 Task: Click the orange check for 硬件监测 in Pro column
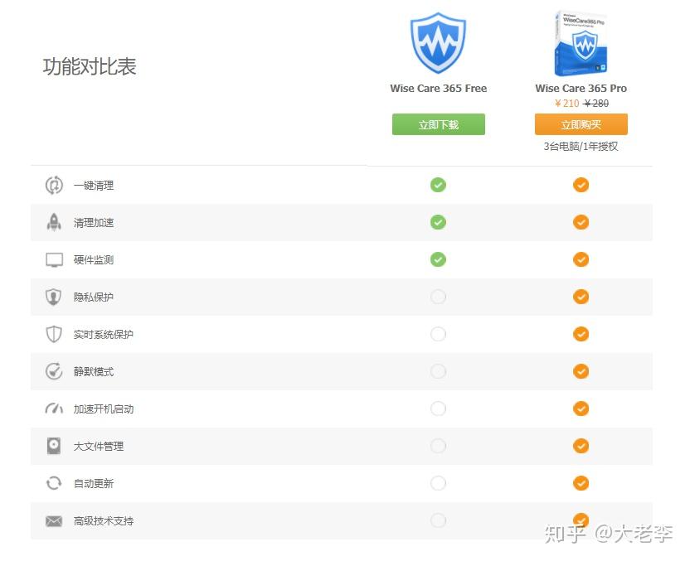[581, 259]
